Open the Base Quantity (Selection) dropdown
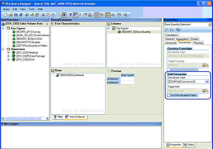213x149 pixels. coord(209,24)
